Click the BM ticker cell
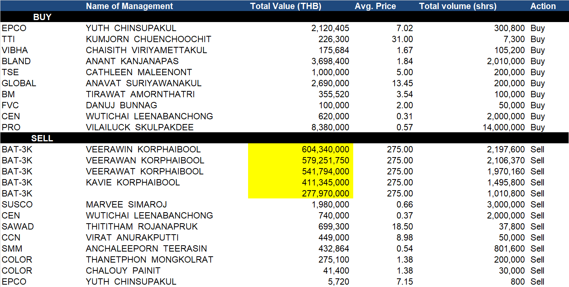The height and width of the screenshot is (287, 569). click(x=8, y=94)
